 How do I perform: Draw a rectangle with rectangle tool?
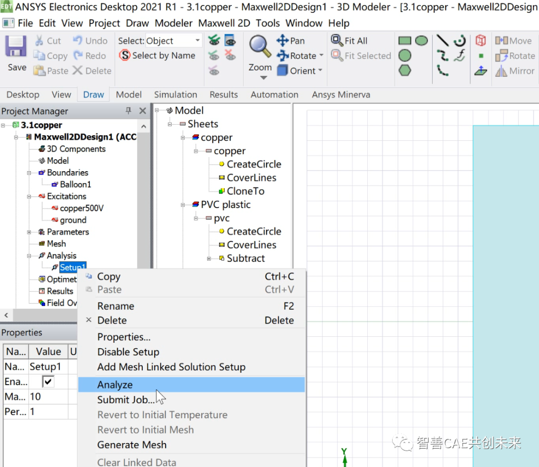[x=405, y=41]
